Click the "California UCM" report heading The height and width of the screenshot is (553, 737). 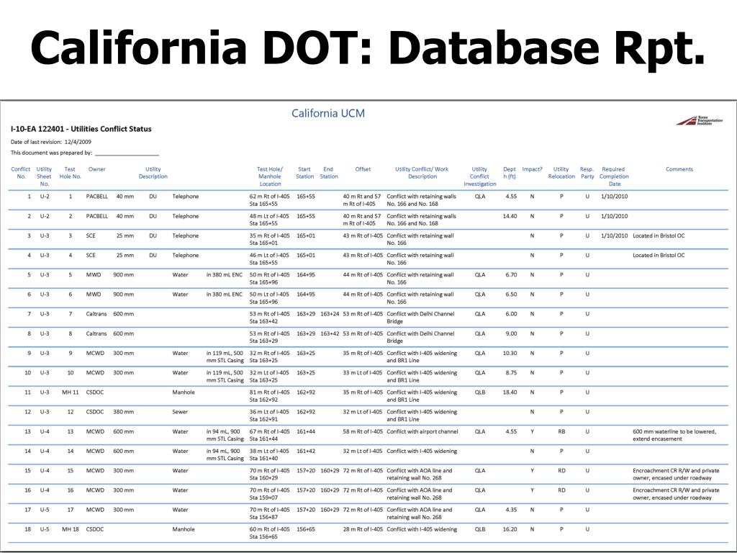click(x=328, y=113)
